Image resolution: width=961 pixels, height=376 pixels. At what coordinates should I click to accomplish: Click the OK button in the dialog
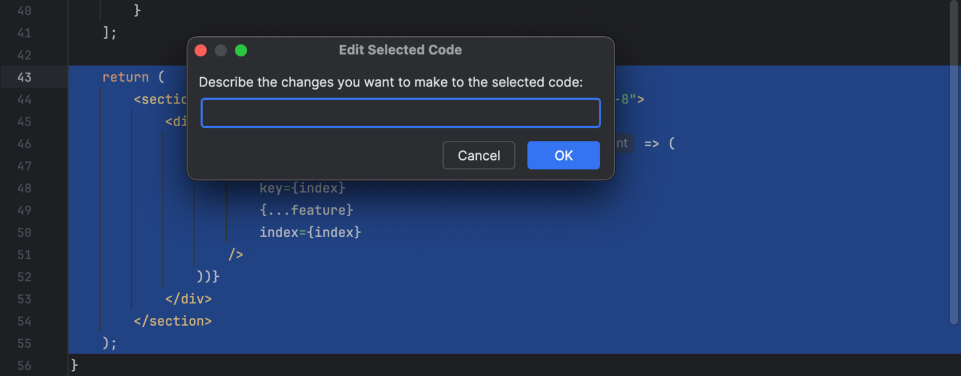563,156
